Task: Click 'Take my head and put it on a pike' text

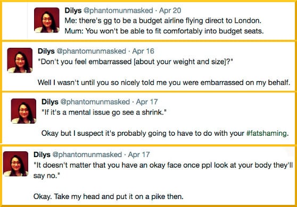Action: [109, 196]
